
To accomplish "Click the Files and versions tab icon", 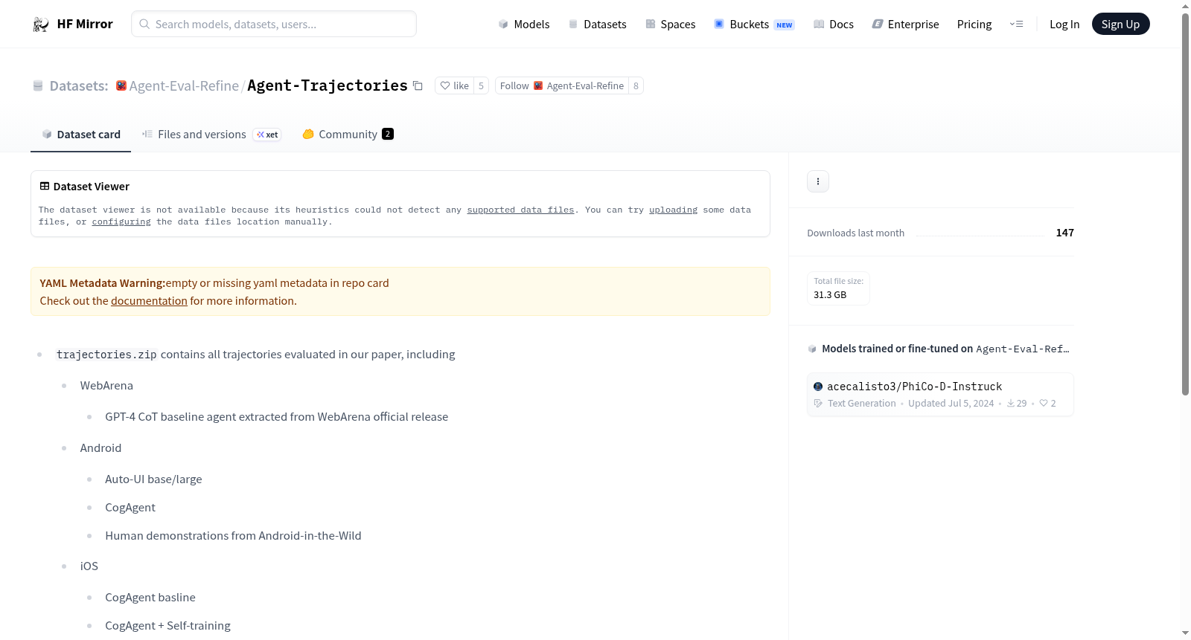I will tap(147, 135).
